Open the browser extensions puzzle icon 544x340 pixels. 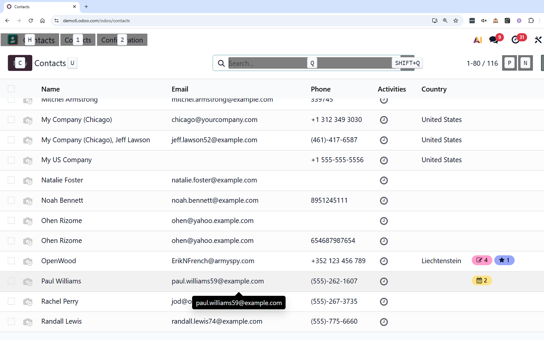coord(531,20)
